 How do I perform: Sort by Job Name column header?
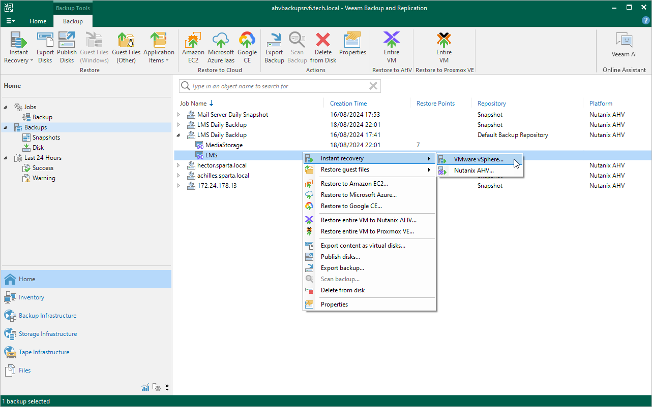click(x=193, y=104)
